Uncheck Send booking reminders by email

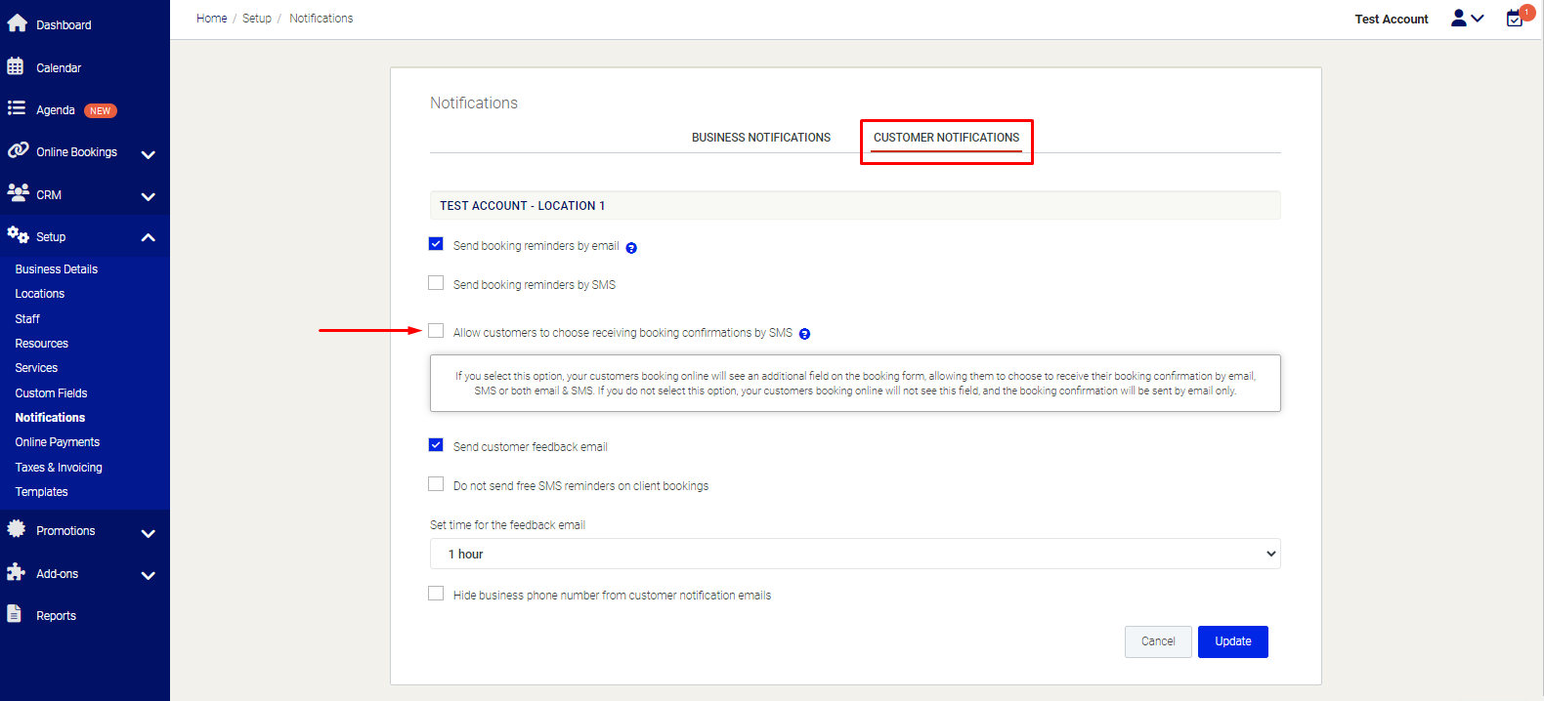click(436, 244)
